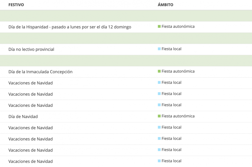Click the FESTIVO column header

tap(16, 5)
